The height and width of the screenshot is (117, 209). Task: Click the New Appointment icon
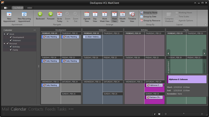(x=9, y=14)
